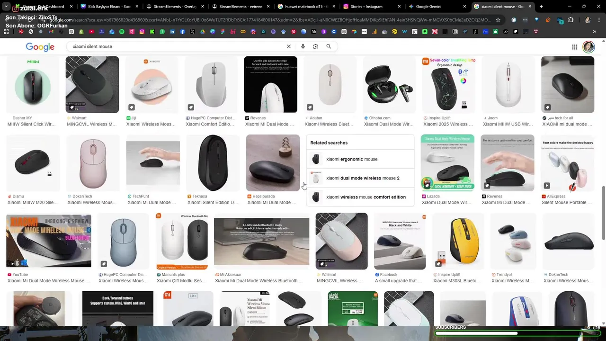Open the Spotify bookmark icon
The width and height of the screenshot is (606, 341).
pyautogui.click(x=122, y=32)
